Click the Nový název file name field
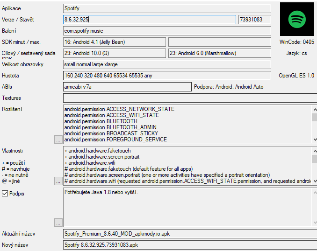Image resolution: width=317 pixels, height=251 pixels. pyautogui.click(x=190, y=245)
